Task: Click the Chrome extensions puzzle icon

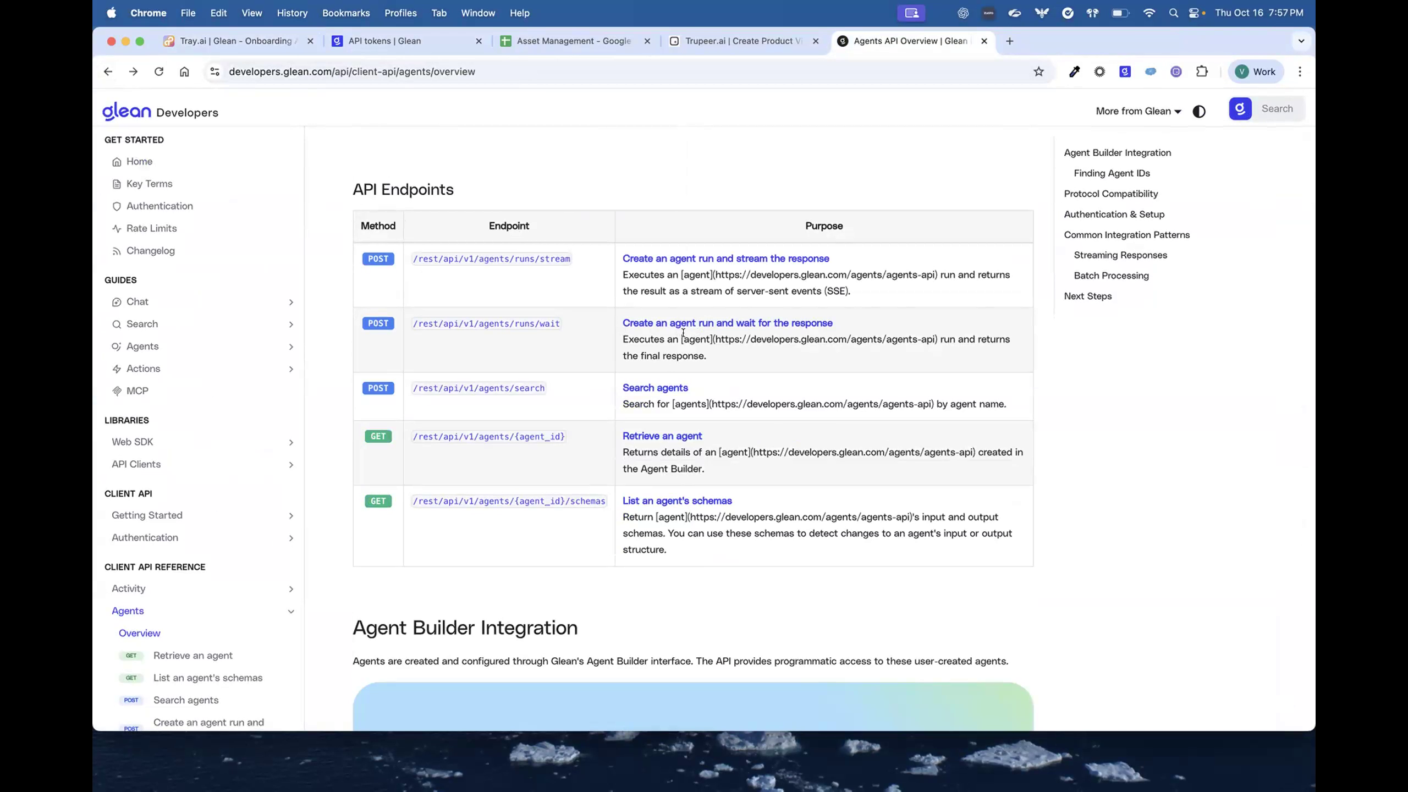Action: (1202, 71)
